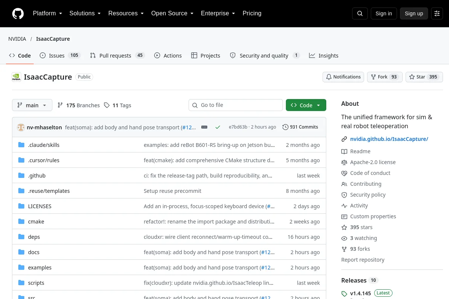View the 11 Tags link
The width and height of the screenshot is (449, 299).
(x=117, y=105)
